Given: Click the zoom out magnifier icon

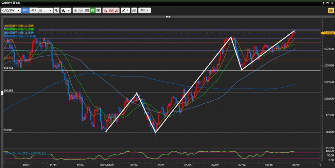Looking at the screenshot, I should pos(81,10).
